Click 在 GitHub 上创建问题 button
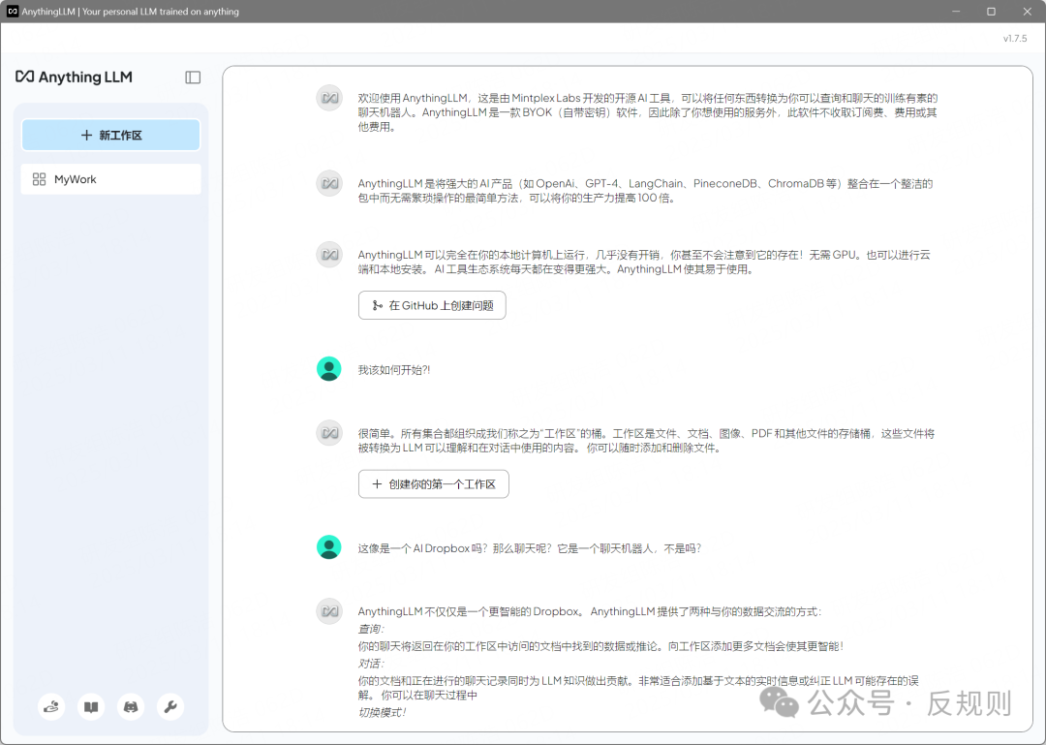Image resolution: width=1046 pixels, height=745 pixels. point(432,305)
